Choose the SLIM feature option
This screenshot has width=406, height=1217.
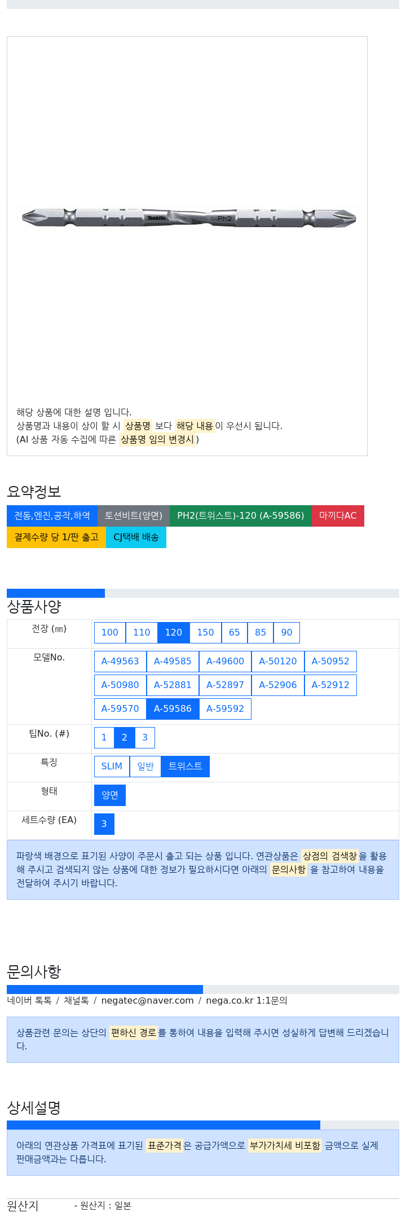(112, 767)
